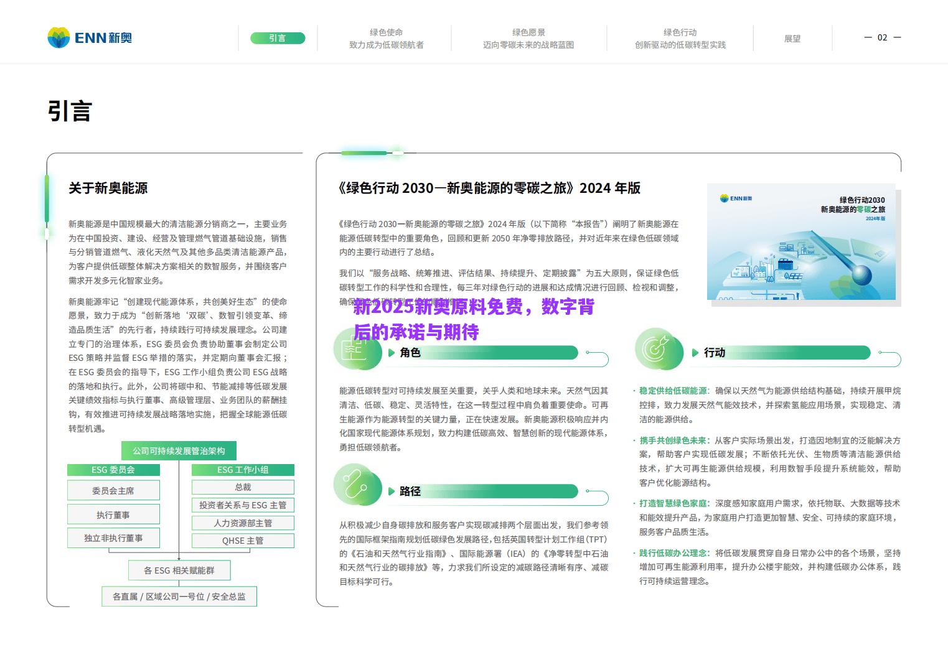The width and height of the screenshot is (948, 670).
Task: Click the 行动 section label
Action: (x=715, y=353)
